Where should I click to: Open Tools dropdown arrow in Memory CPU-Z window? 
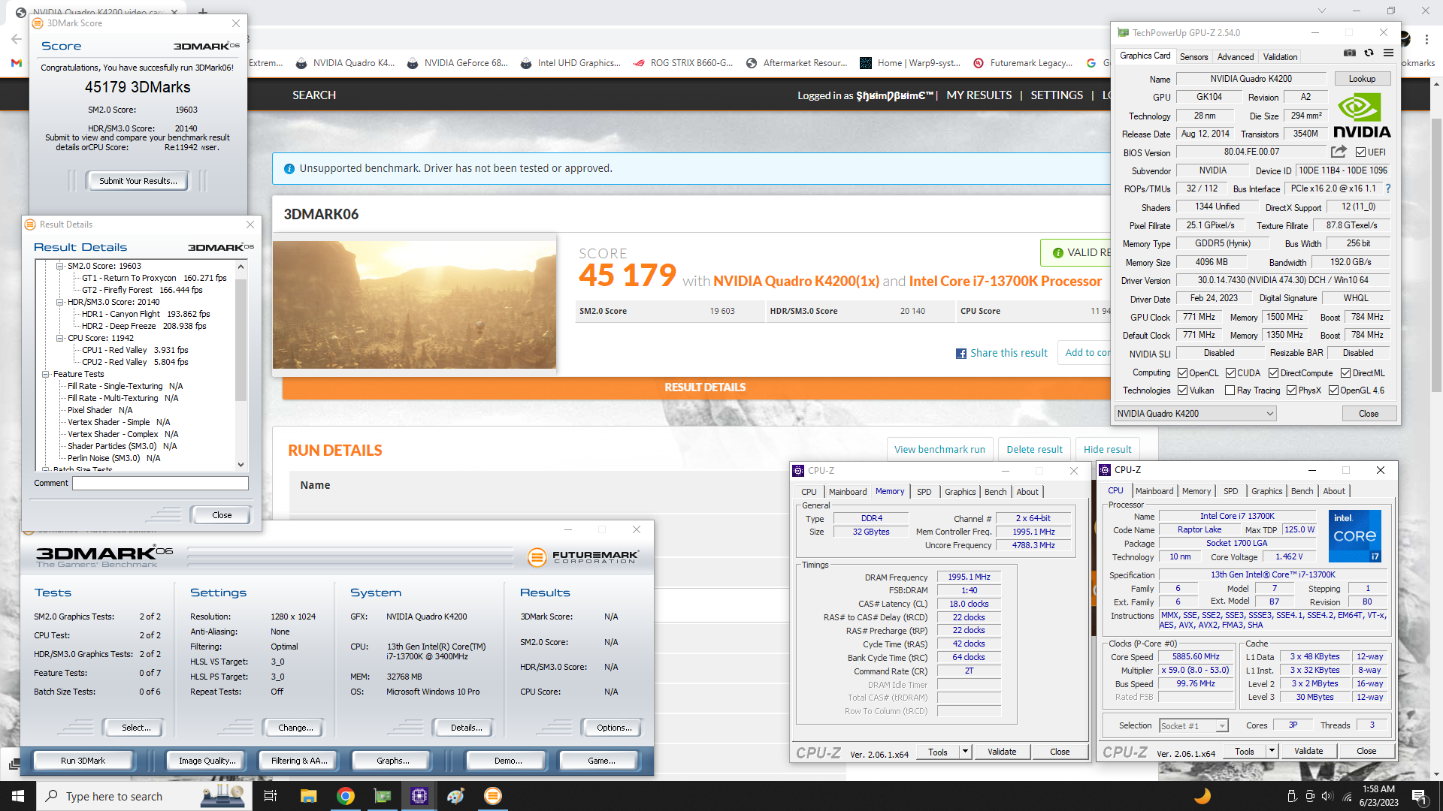965,752
